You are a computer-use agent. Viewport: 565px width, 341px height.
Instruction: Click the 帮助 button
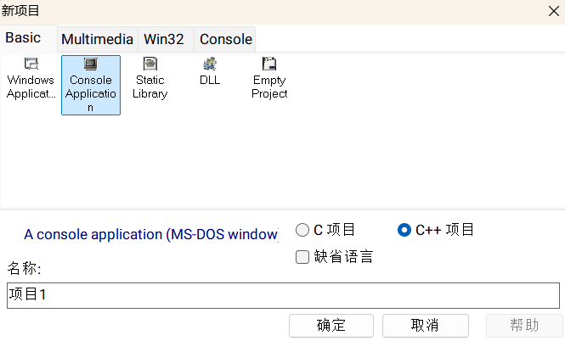pyautogui.click(x=524, y=326)
